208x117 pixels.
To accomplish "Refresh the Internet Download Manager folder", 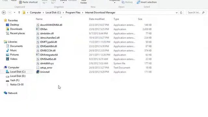I will click(181, 13).
